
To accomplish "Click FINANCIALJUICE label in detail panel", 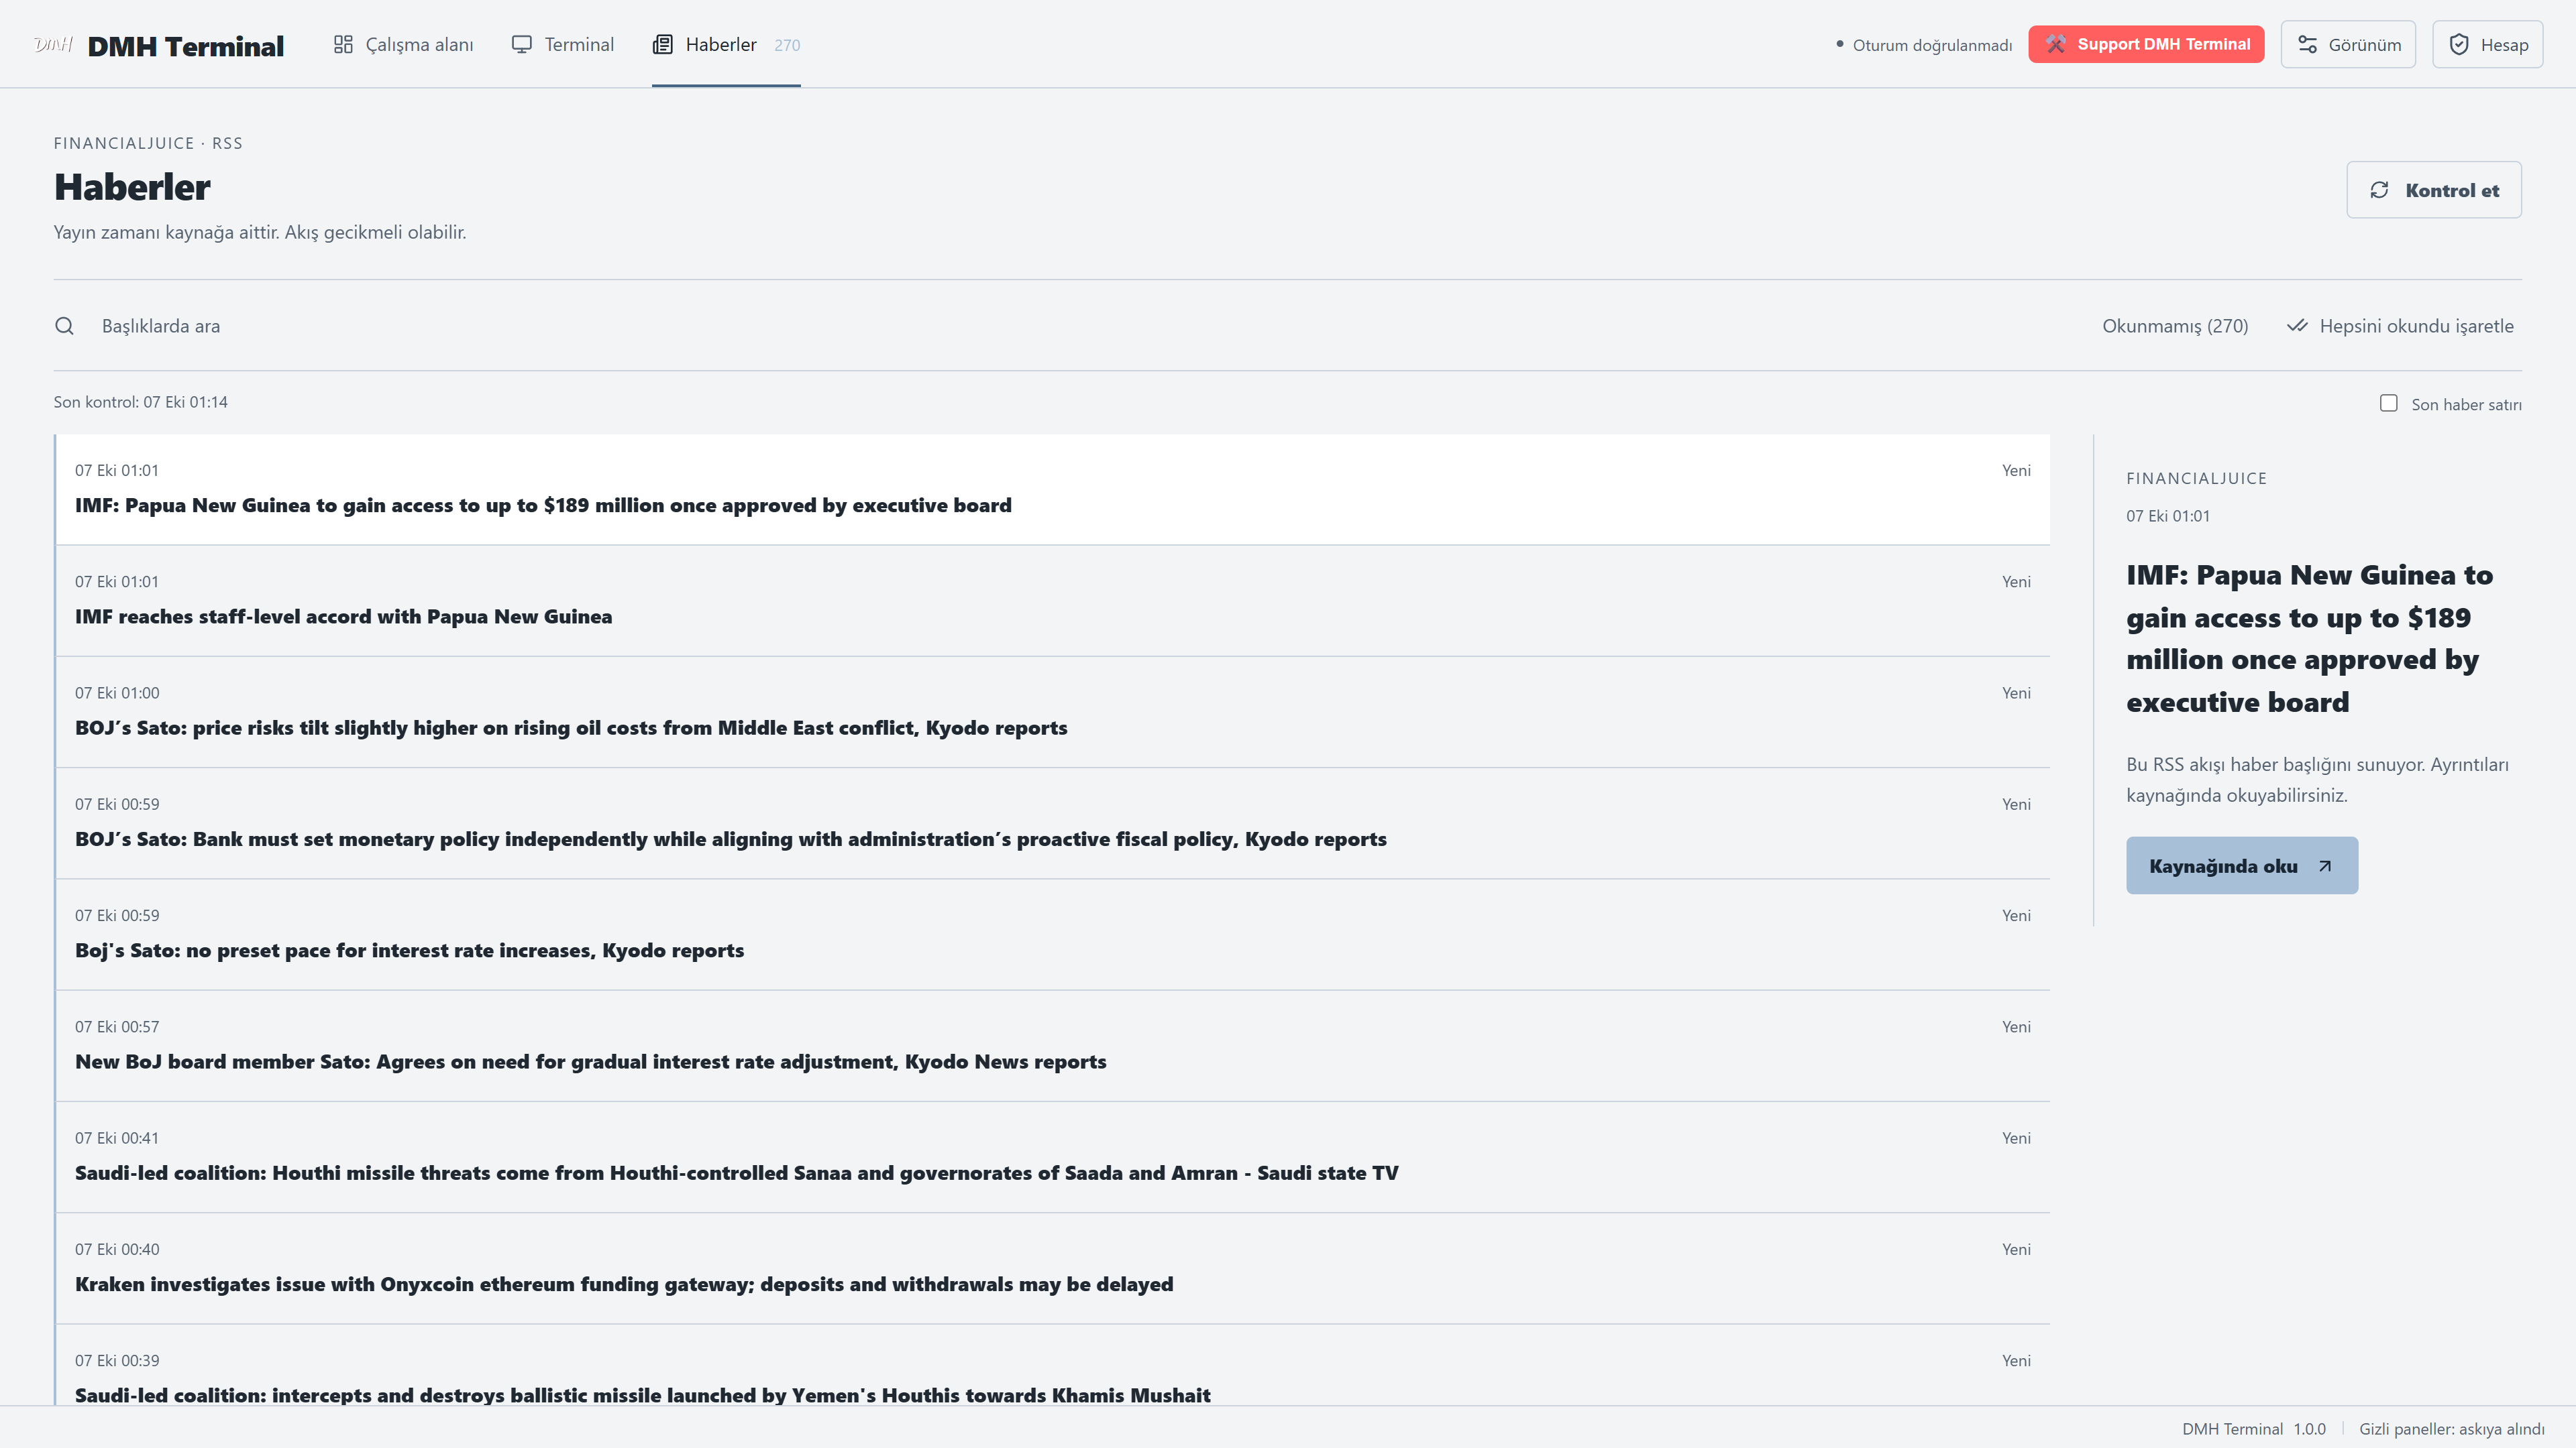I will pos(2196,479).
